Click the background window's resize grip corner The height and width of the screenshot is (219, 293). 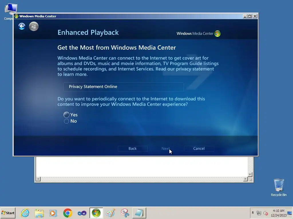tap(250, 179)
